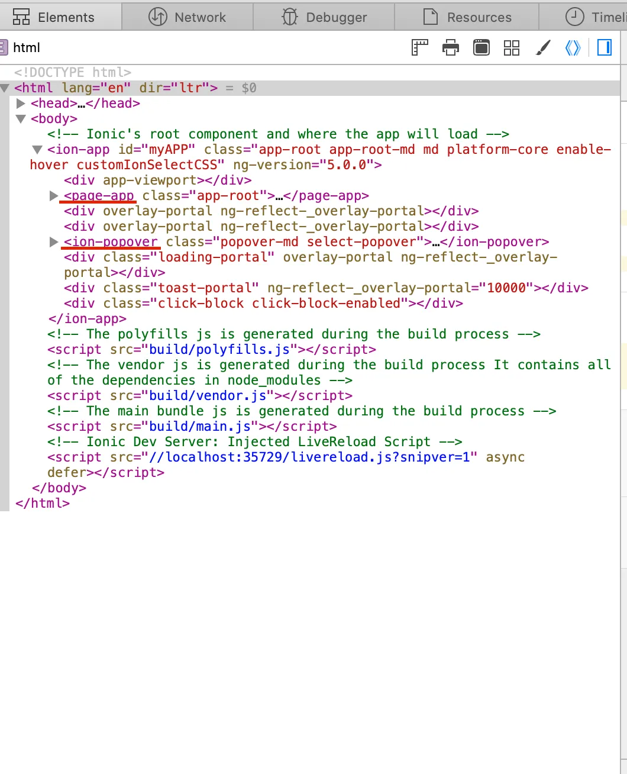The image size is (627, 774).
Task: Select the Ionic Dev Server comment line
Action: pyautogui.click(x=255, y=441)
